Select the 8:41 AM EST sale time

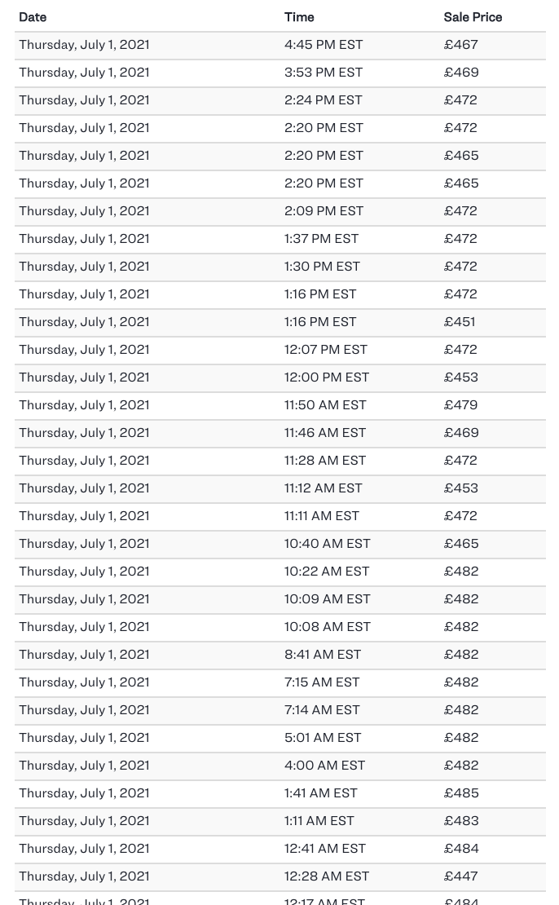323,655
